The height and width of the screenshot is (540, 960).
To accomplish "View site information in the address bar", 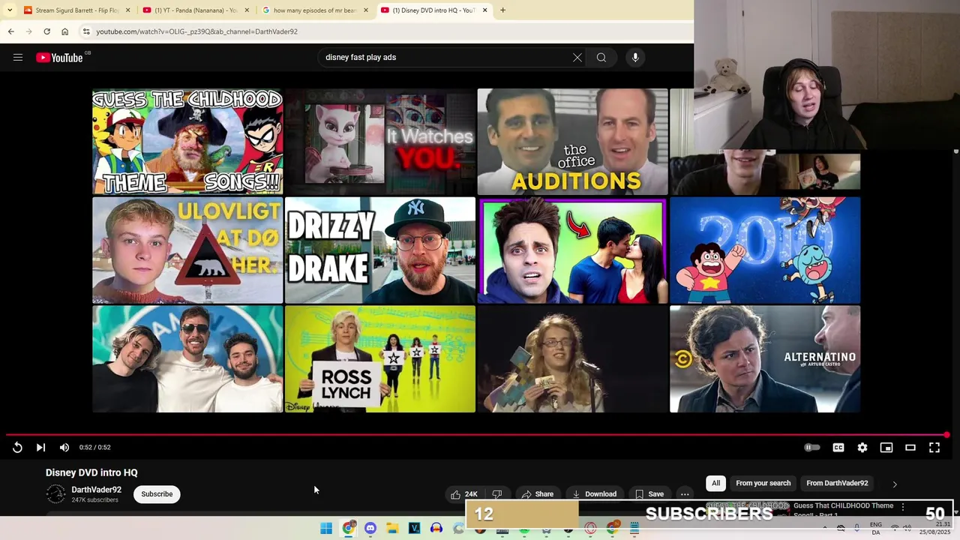I will pyautogui.click(x=86, y=31).
